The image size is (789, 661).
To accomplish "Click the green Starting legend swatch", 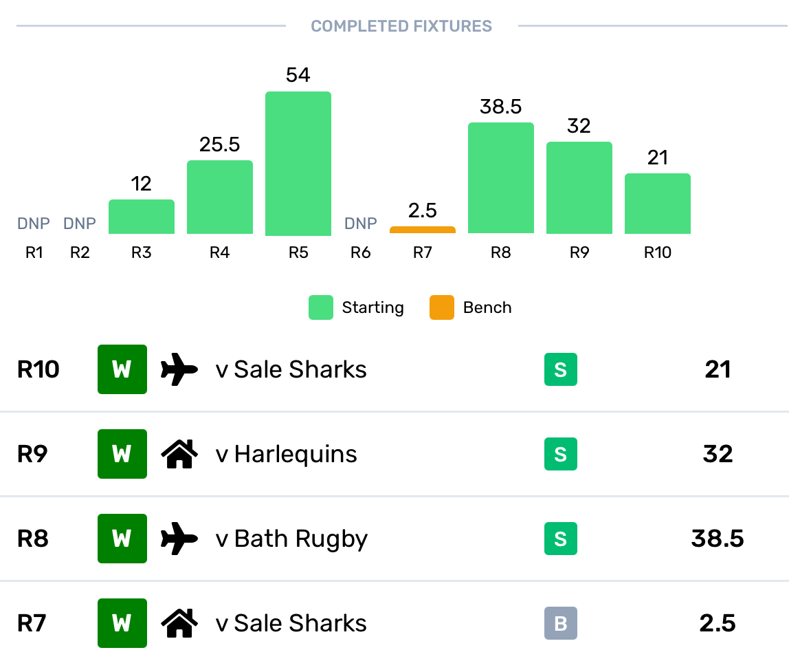I will [x=321, y=307].
